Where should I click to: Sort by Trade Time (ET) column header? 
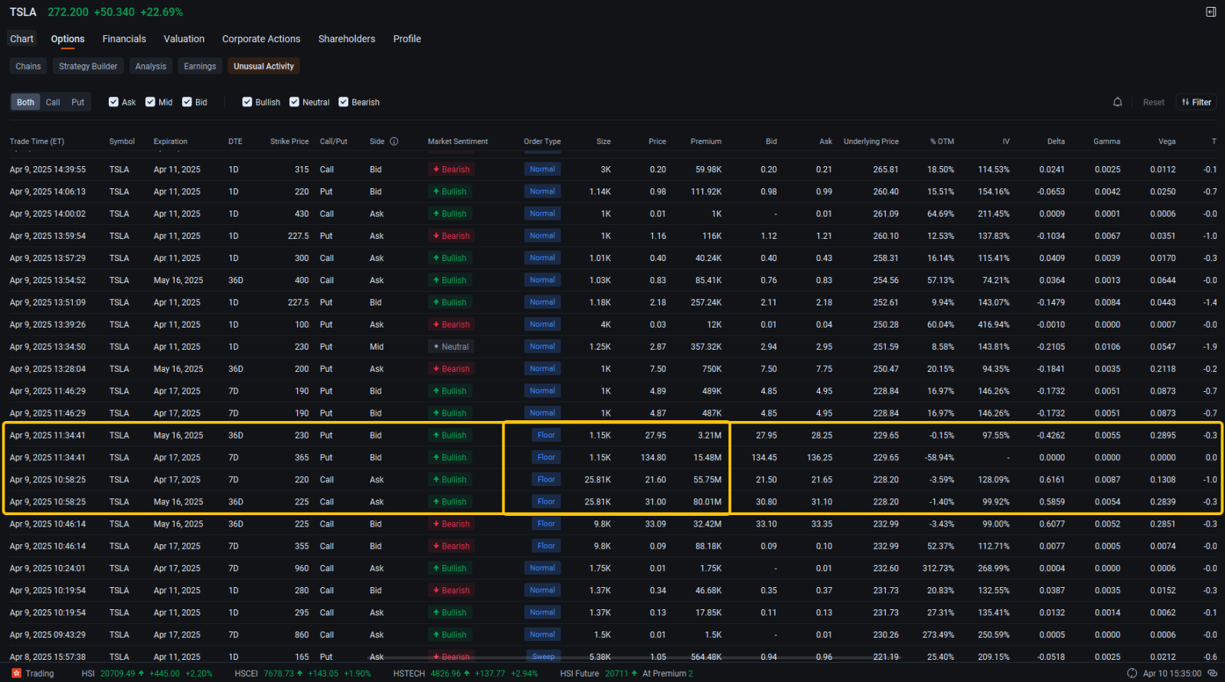[x=37, y=142]
